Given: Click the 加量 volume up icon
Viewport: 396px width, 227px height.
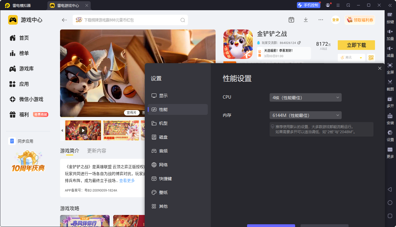Looking at the screenshot, I should point(390,32).
